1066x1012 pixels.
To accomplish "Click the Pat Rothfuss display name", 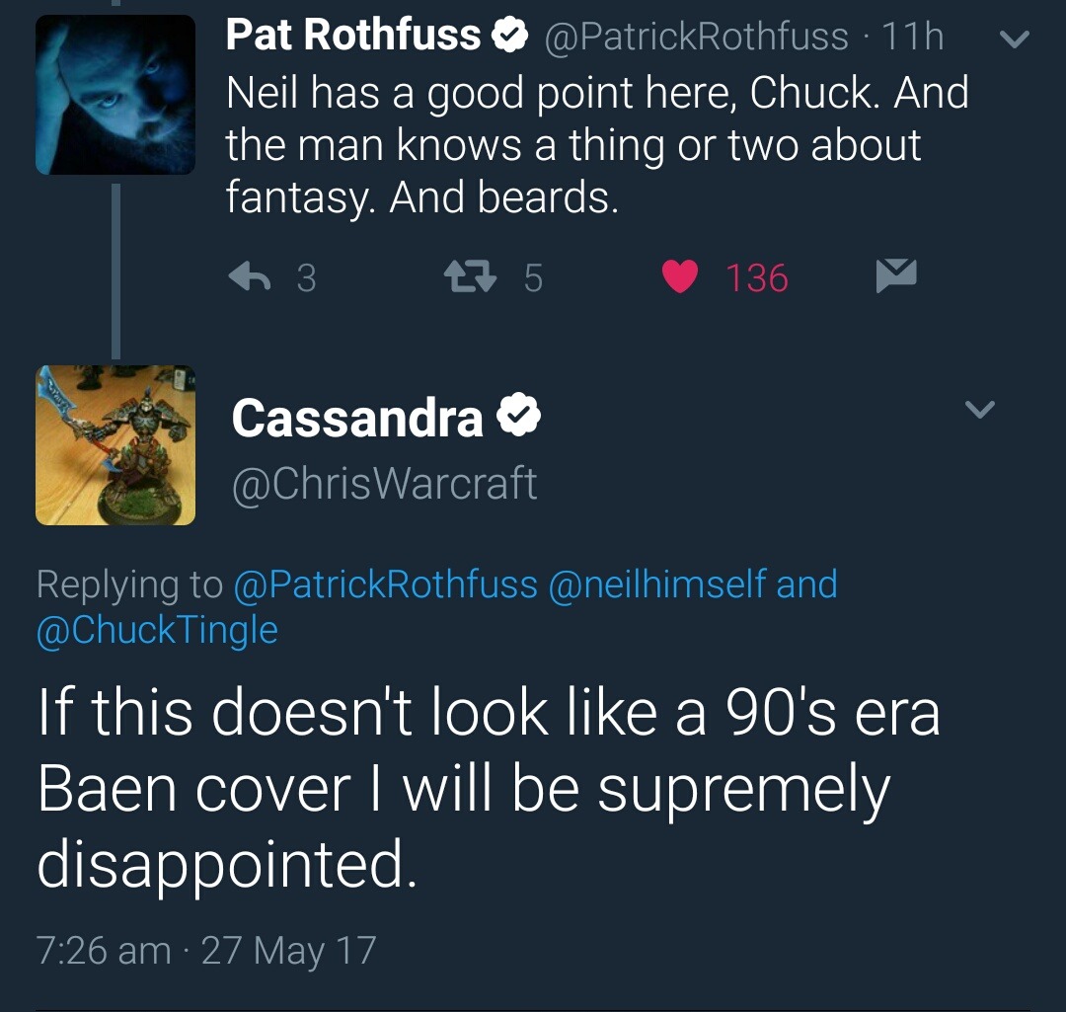I will pos(352,37).
